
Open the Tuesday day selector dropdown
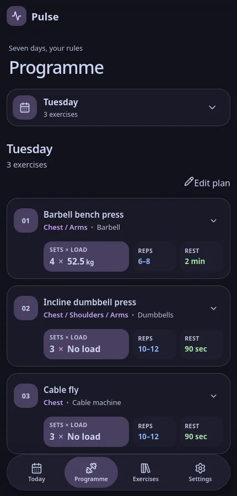click(x=118, y=107)
